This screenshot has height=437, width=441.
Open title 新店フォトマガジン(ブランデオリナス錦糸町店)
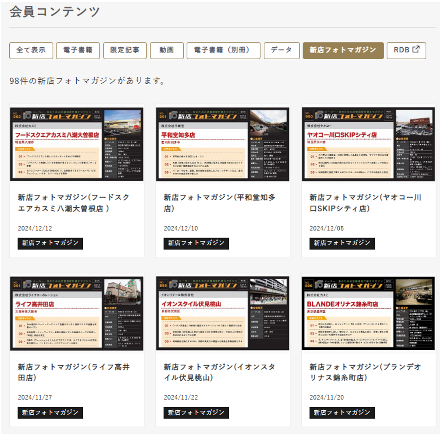365,372
